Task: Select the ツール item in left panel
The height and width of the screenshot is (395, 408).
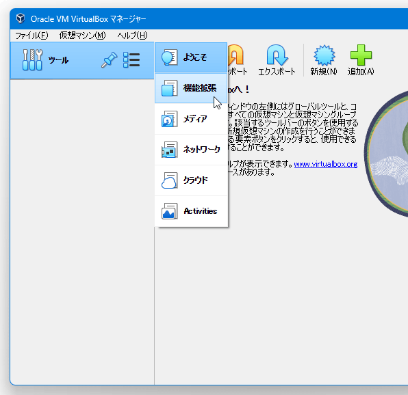Action: pyautogui.click(x=82, y=60)
